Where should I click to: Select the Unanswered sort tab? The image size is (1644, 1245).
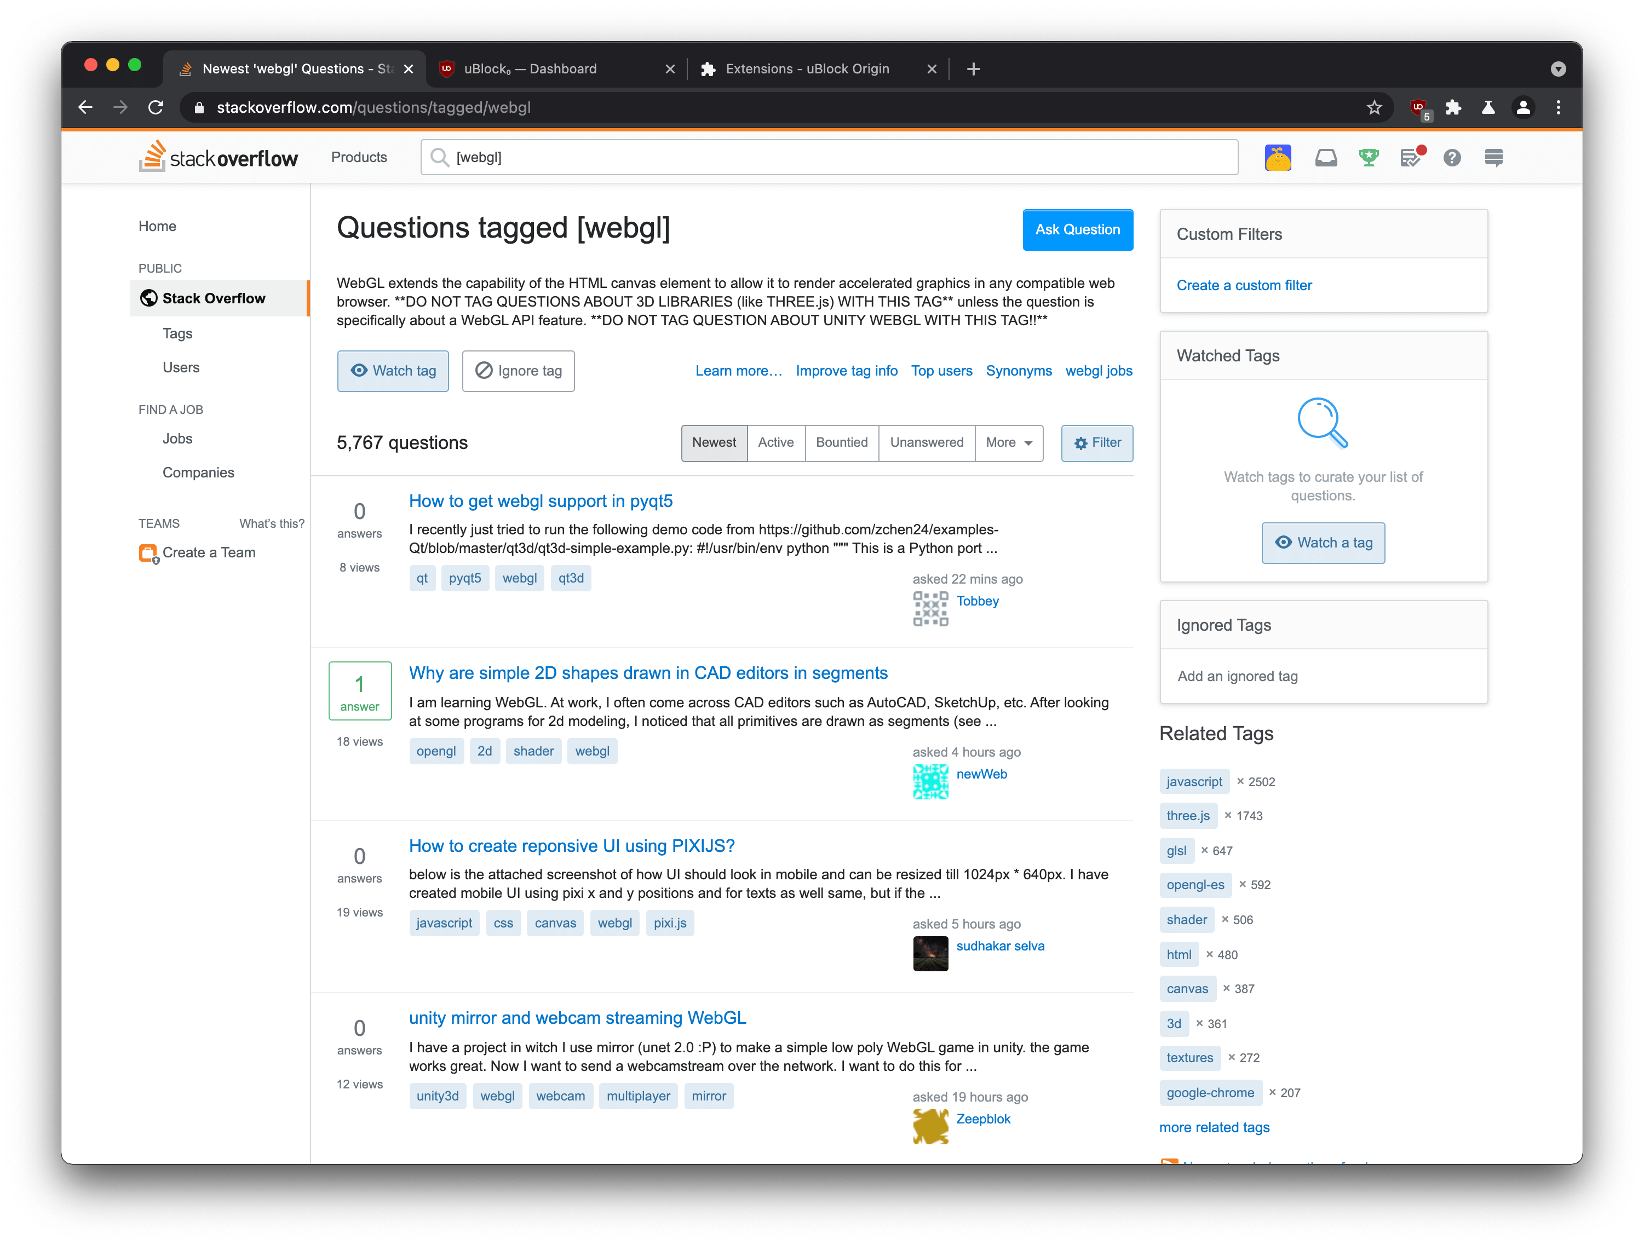point(927,443)
